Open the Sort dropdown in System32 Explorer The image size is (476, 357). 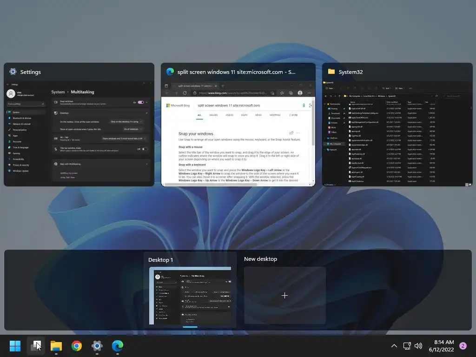click(x=386, y=88)
